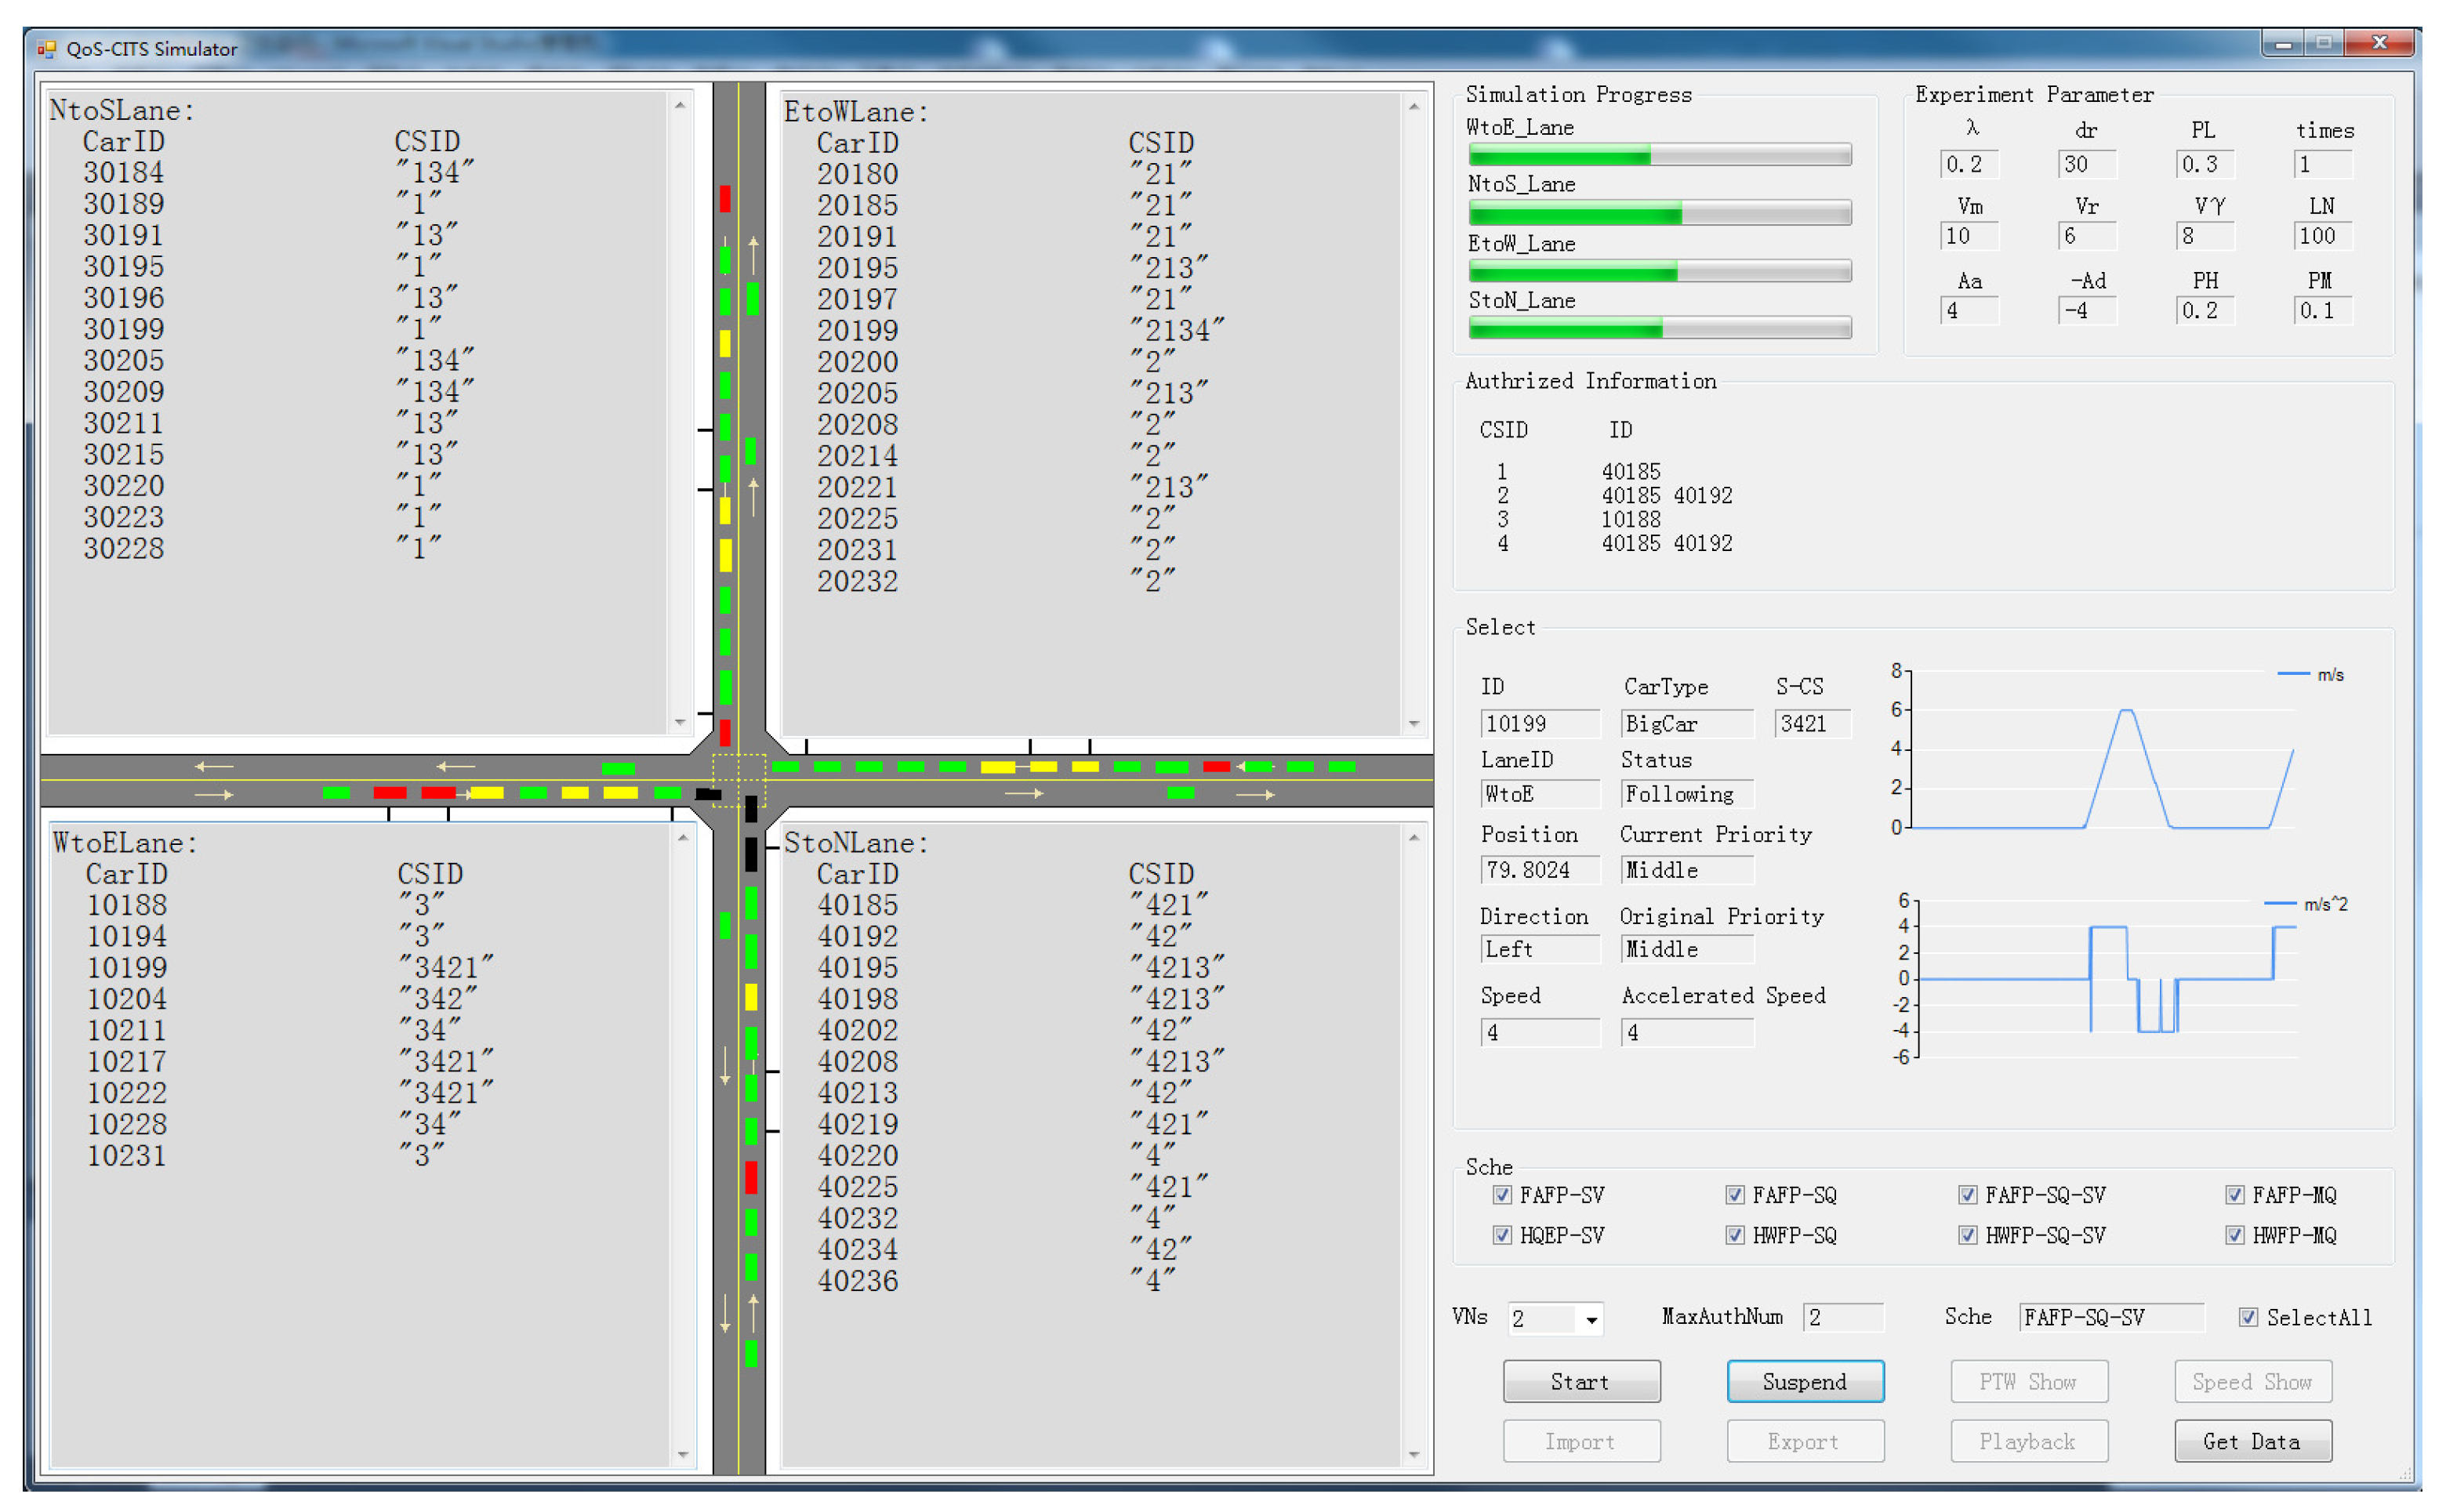This screenshot has width=2446, height=1512.
Task: Click the PTW Show button
Action: [x=2029, y=1381]
